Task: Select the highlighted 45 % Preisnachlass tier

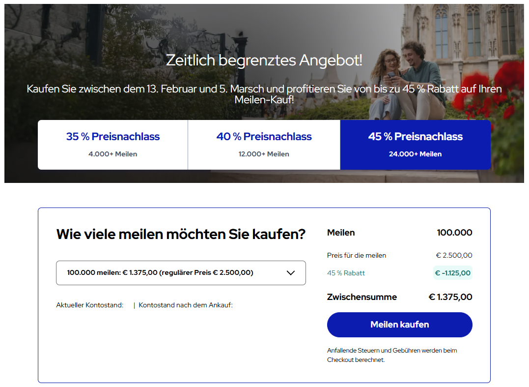Action: pos(415,145)
